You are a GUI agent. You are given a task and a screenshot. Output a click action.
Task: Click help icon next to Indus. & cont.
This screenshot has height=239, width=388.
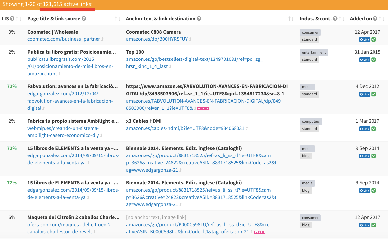[x=335, y=19]
